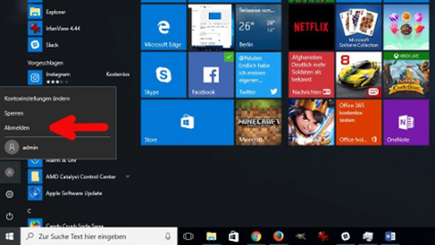Click the Power icon in Start sidebar
The image size is (435, 245).
[10, 216]
